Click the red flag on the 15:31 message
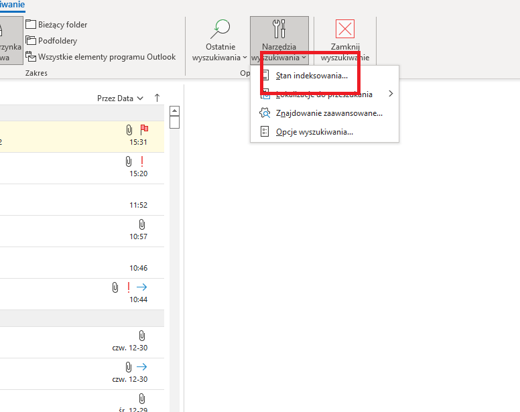520x412 pixels. click(x=144, y=129)
